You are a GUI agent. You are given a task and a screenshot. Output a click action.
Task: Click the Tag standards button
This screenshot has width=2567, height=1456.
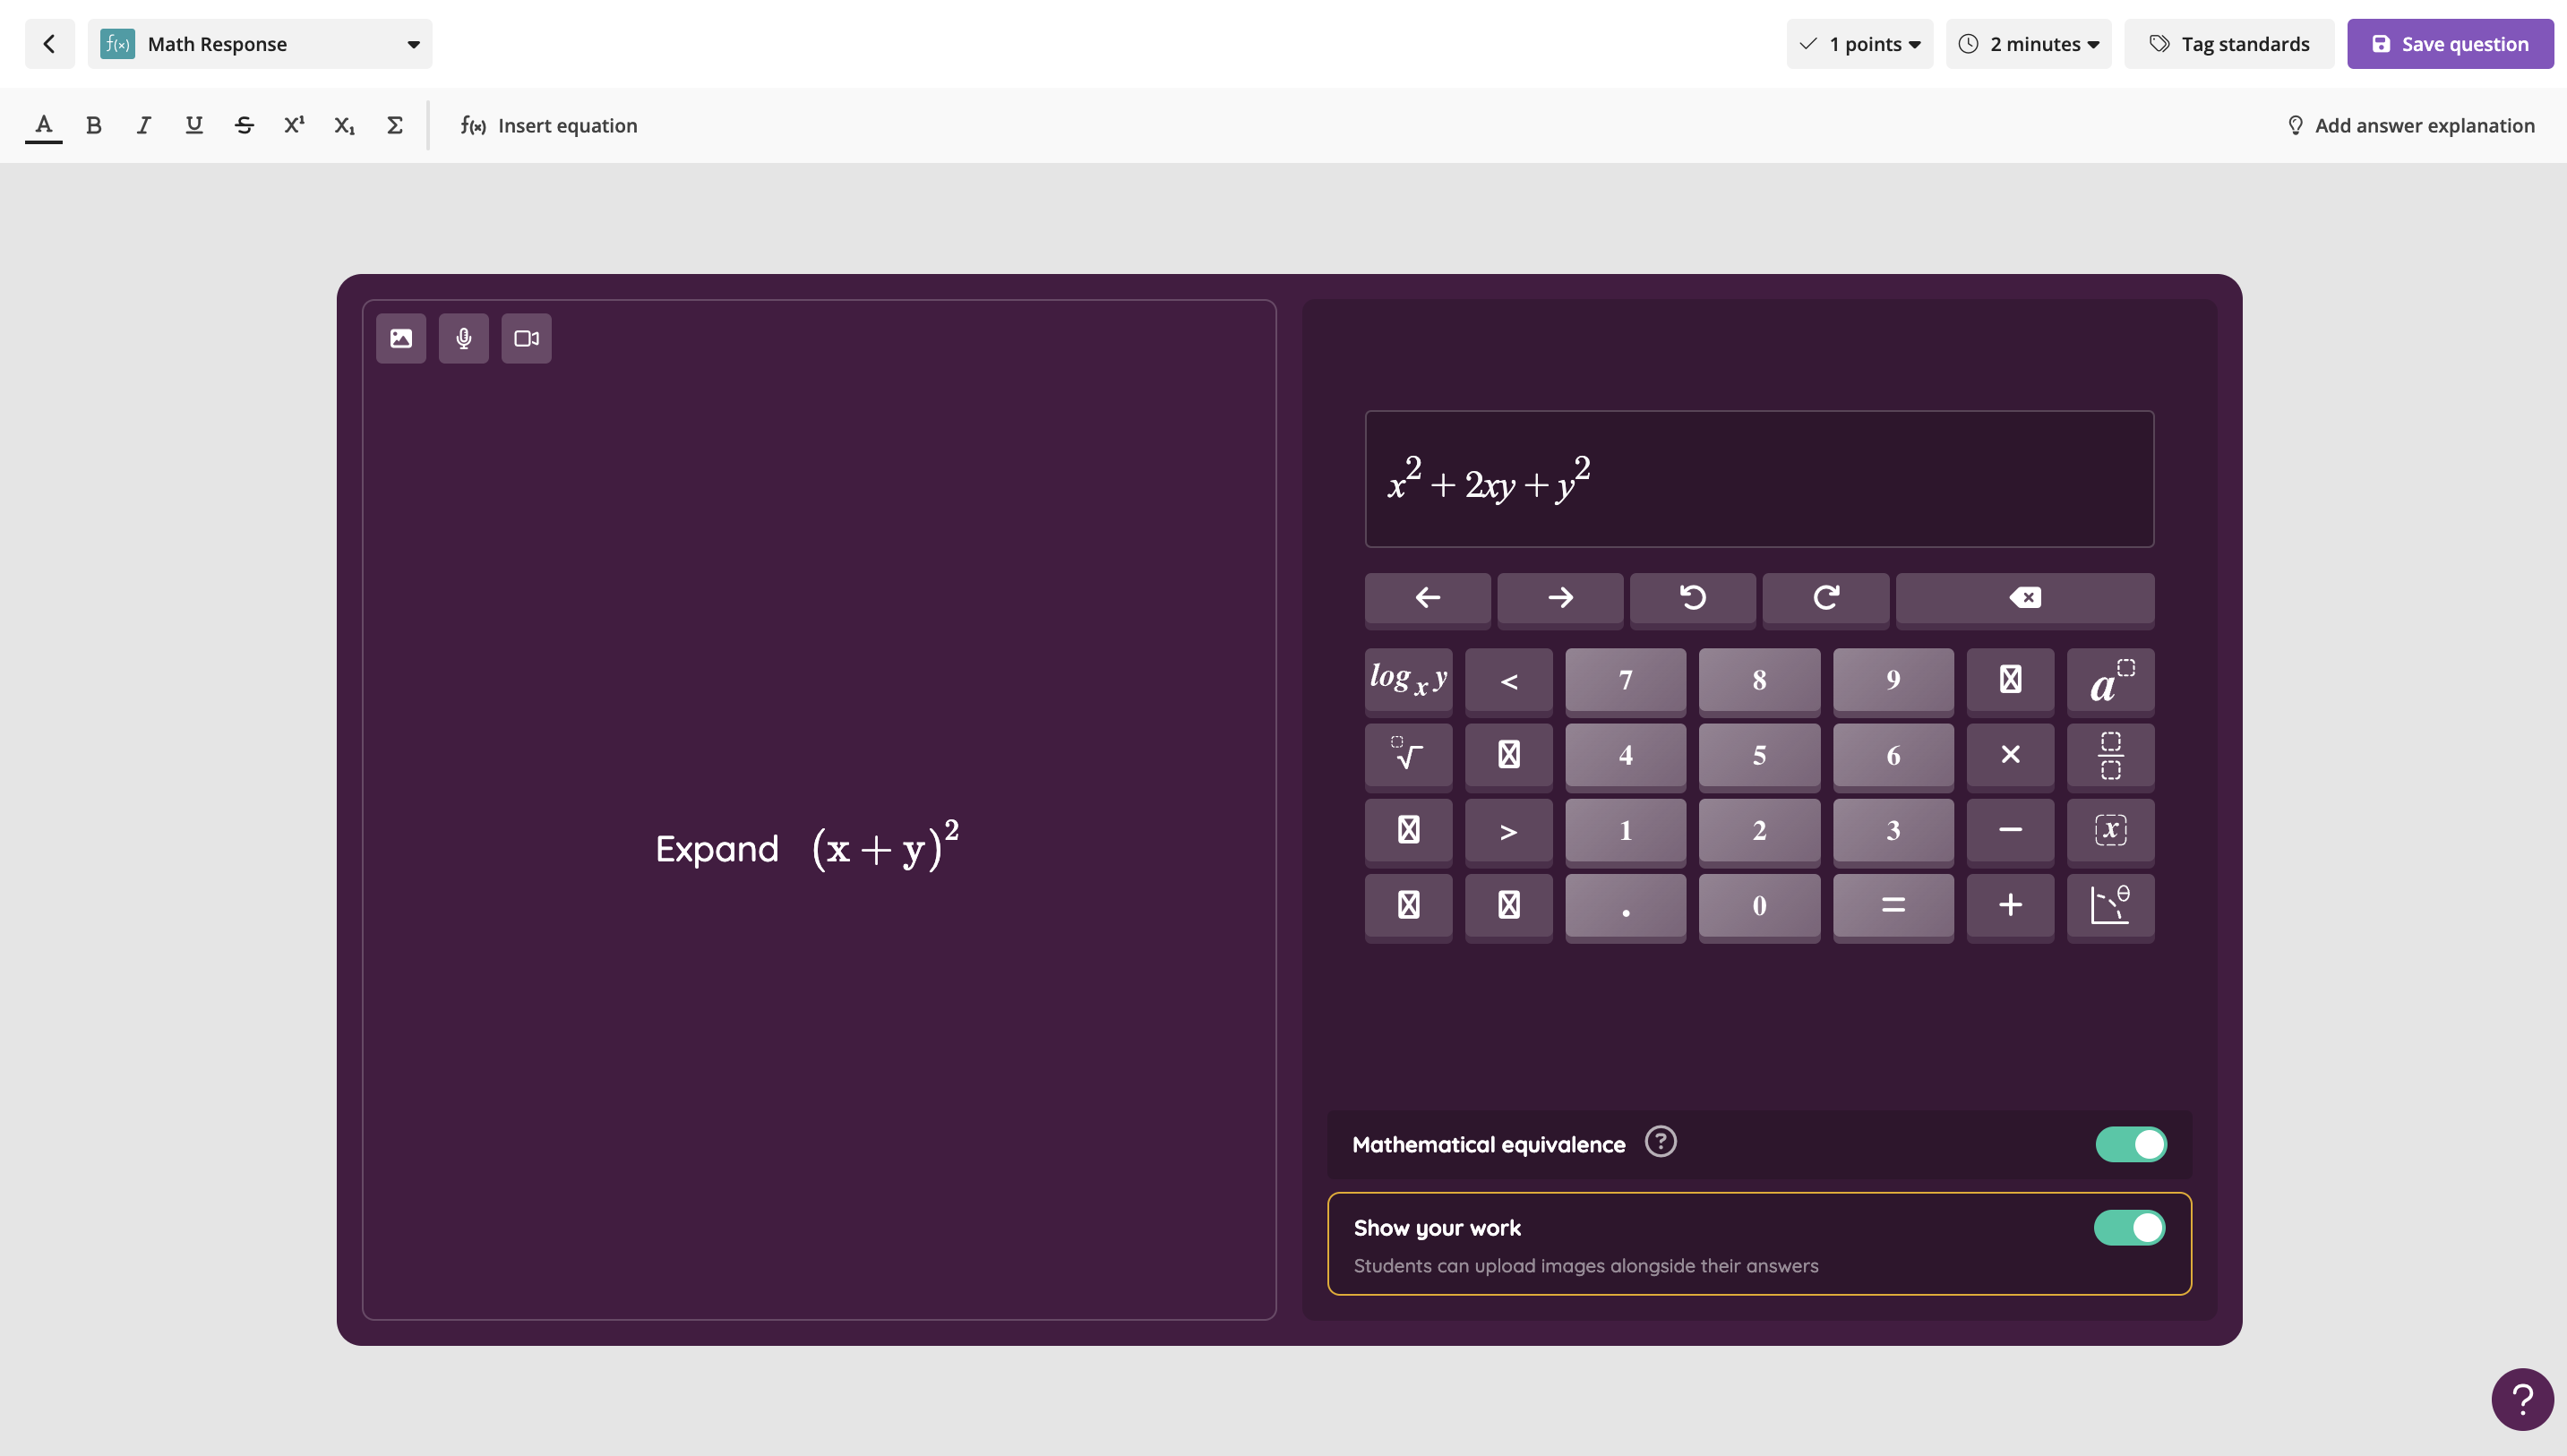click(2229, 44)
